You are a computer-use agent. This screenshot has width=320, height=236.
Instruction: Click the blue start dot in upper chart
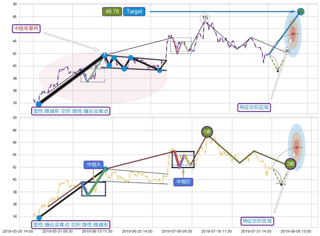(39, 104)
